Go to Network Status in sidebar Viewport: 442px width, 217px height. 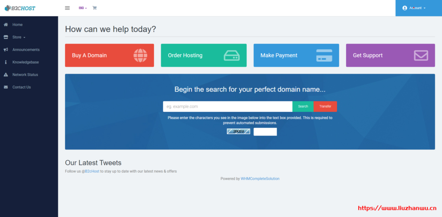click(x=25, y=74)
